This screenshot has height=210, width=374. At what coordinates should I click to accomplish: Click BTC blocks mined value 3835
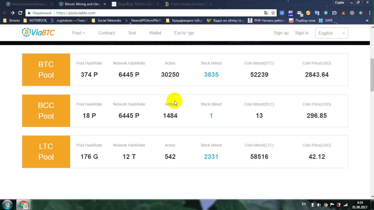[x=211, y=75]
